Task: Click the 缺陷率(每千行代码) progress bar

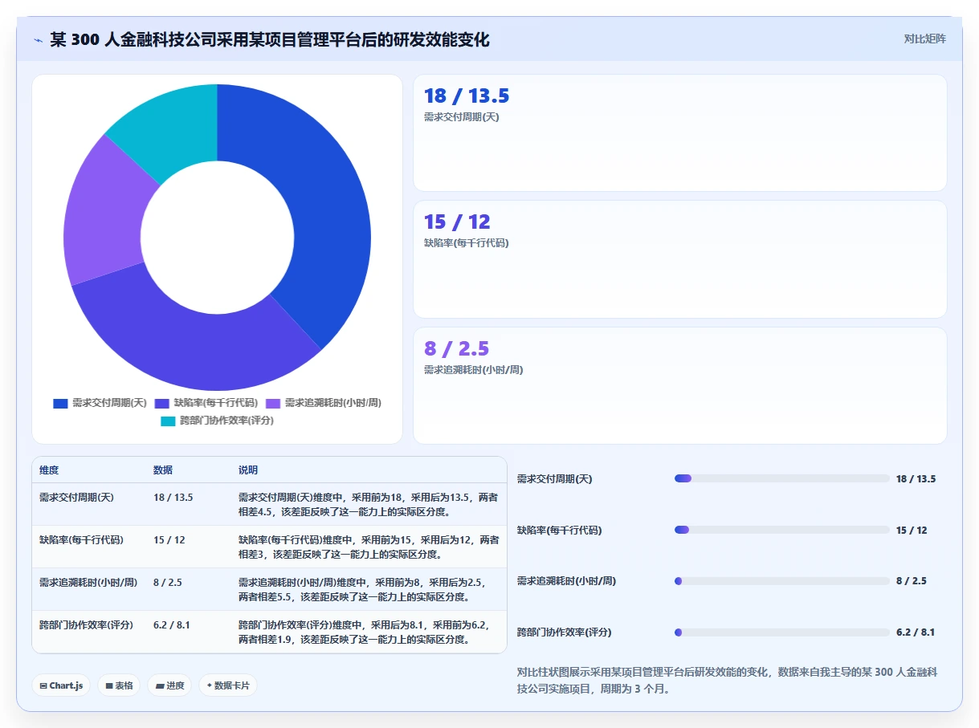Action: pyautogui.click(x=782, y=530)
